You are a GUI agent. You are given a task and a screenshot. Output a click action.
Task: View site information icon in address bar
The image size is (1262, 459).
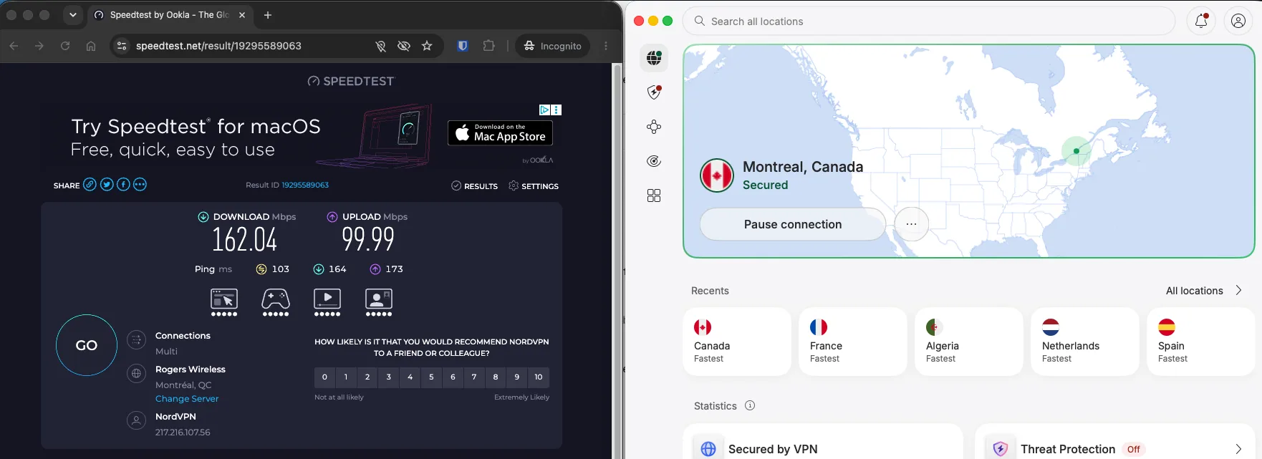tap(122, 46)
